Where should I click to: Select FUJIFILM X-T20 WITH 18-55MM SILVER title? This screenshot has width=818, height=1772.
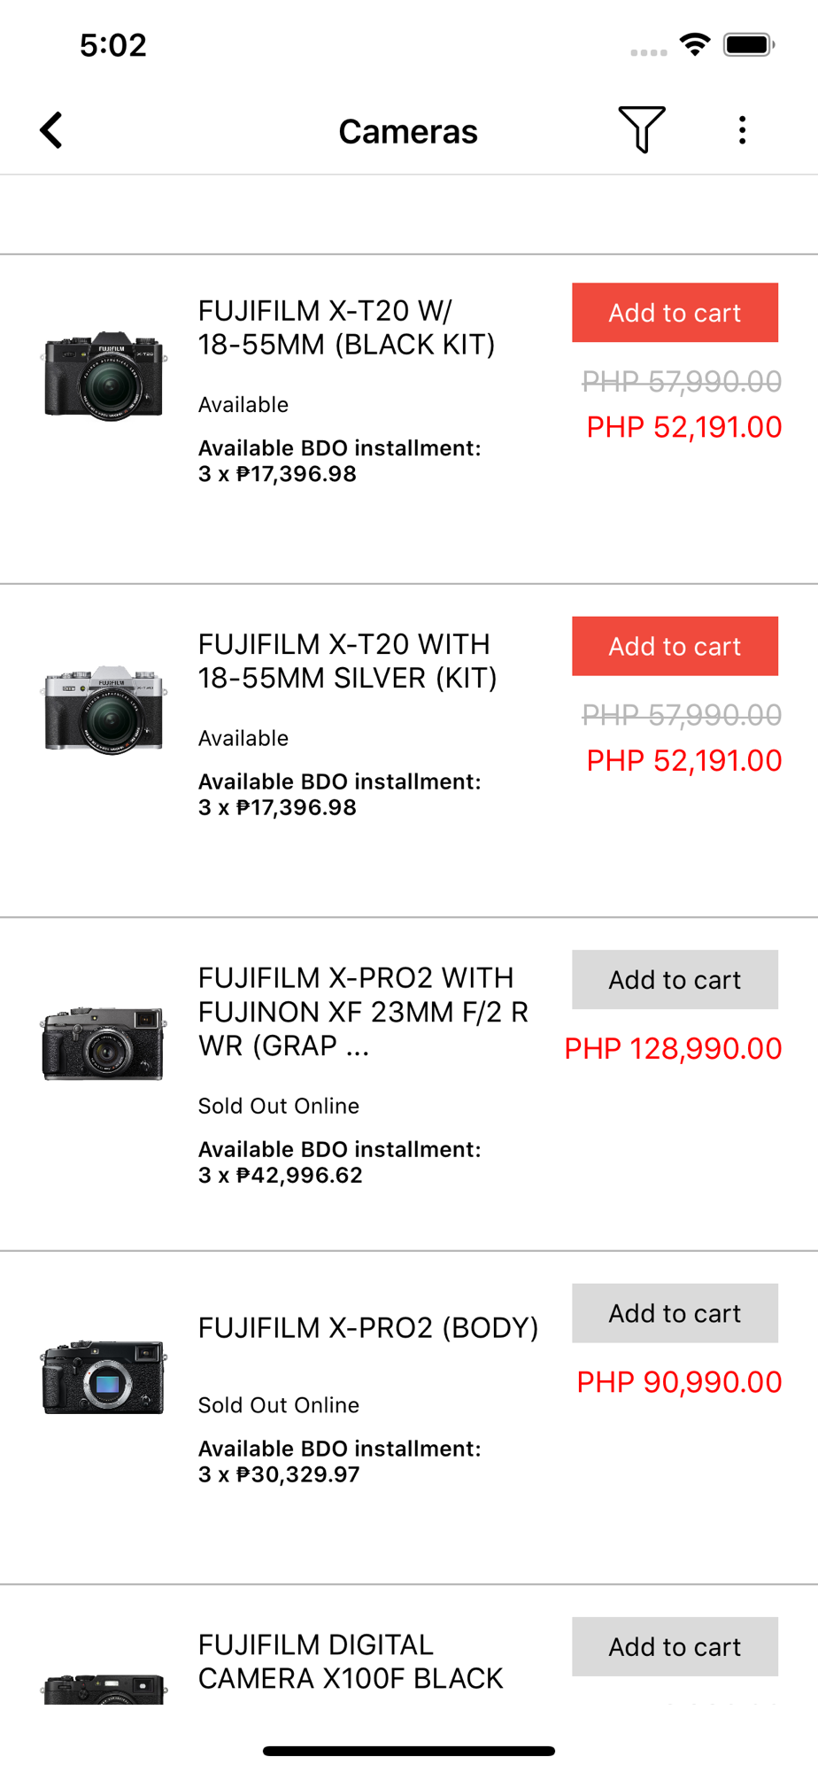(347, 661)
